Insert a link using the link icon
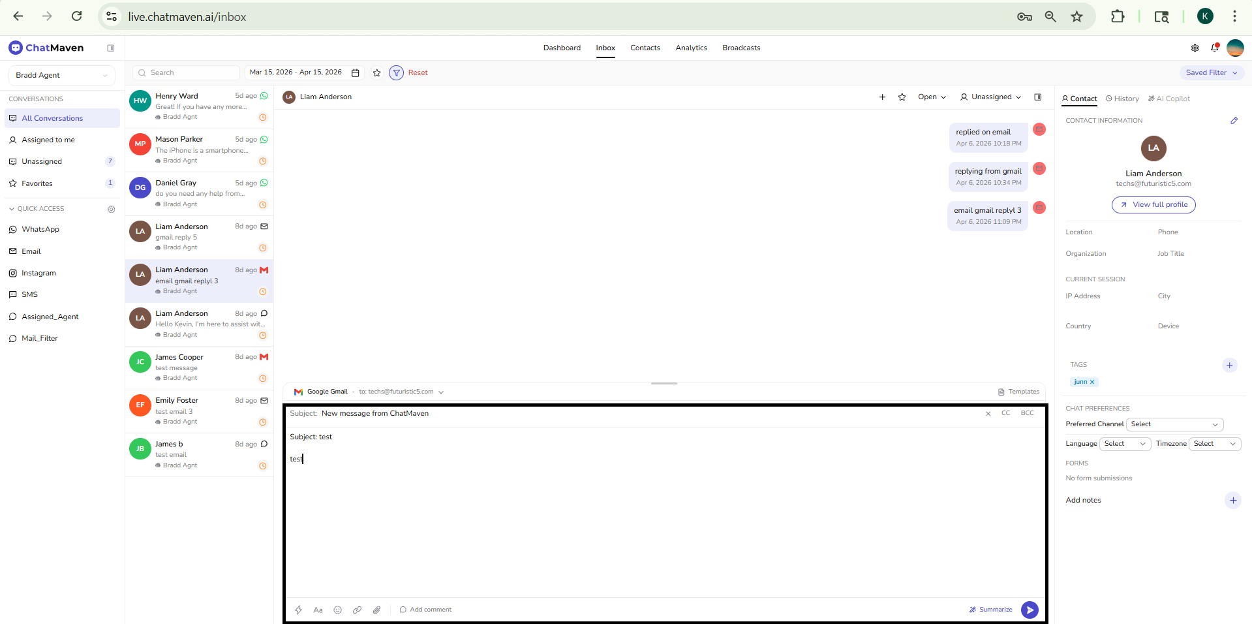The width and height of the screenshot is (1252, 624). [x=357, y=610]
